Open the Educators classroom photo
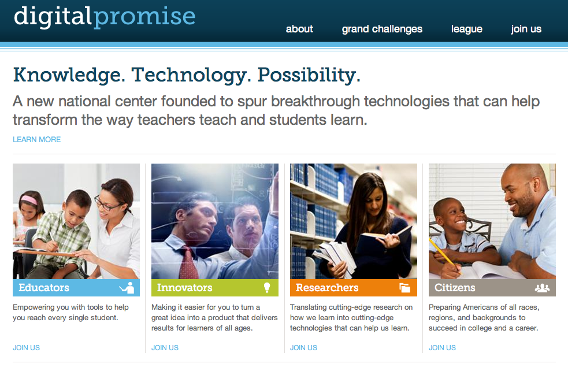Image resolution: width=568 pixels, height=371 pixels. point(76,221)
